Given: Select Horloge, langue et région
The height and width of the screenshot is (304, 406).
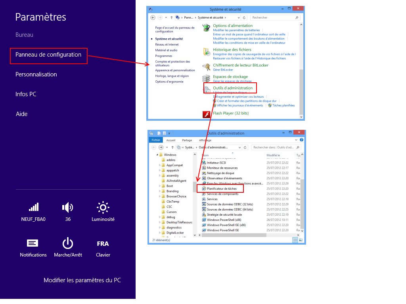Looking at the screenshot, I should click(x=172, y=76).
